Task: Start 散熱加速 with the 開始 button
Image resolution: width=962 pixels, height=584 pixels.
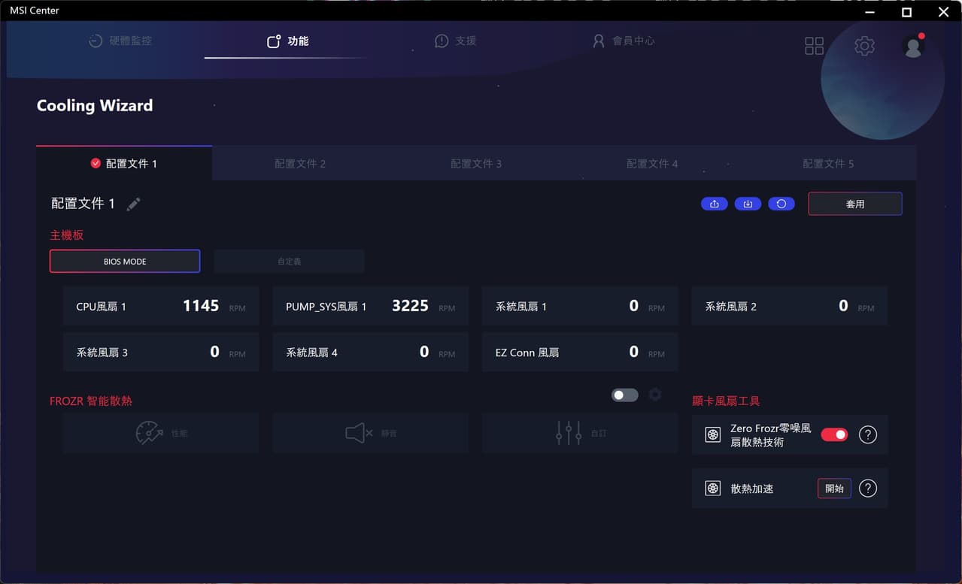Action: (x=834, y=489)
